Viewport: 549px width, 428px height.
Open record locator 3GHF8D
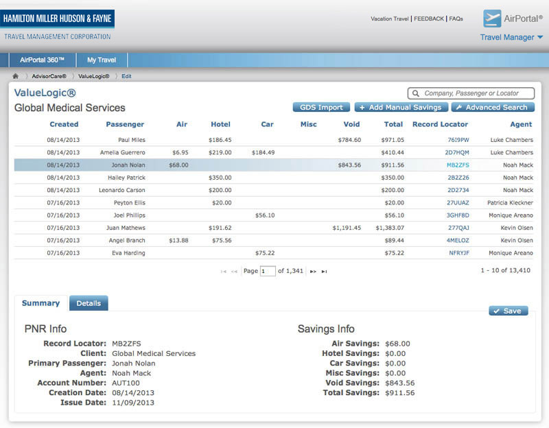point(458,215)
